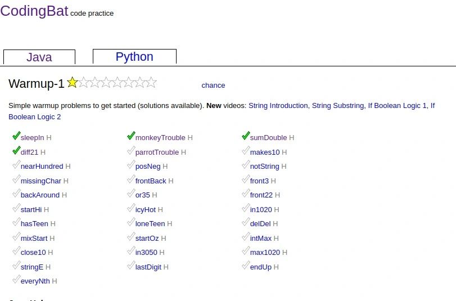Switch to the Java tab

tap(39, 57)
